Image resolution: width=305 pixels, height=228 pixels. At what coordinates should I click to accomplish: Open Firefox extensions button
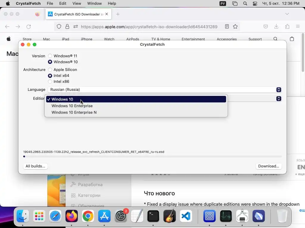click(287, 26)
